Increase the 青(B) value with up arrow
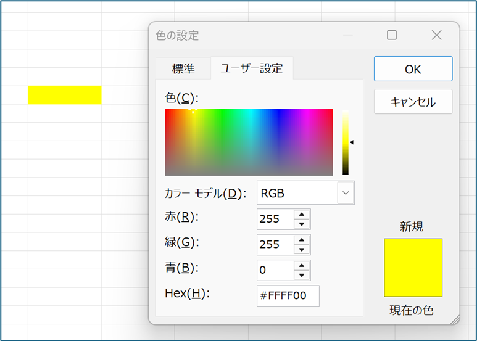The height and width of the screenshot is (341, 477). (302, 266)
